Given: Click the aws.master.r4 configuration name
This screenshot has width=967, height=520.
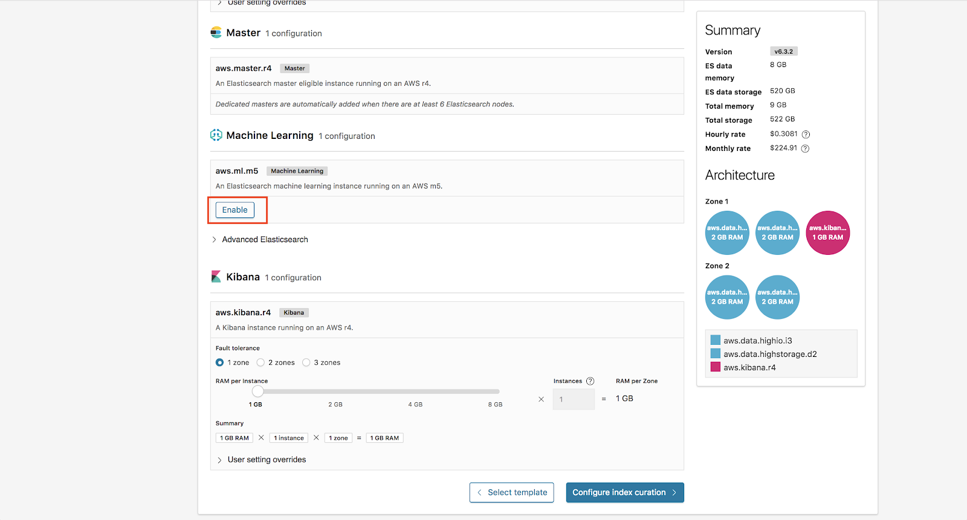Looking at the screenshot, I should (244, 68).
